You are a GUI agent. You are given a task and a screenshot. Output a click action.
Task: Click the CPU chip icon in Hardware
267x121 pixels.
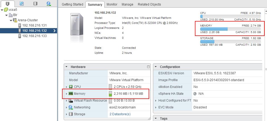(x=71, y=87)
